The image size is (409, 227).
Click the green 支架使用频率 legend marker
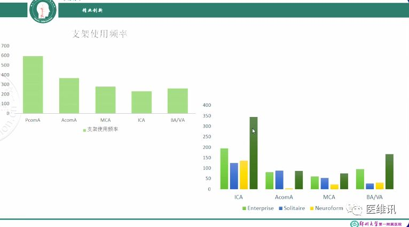(84, 130)
